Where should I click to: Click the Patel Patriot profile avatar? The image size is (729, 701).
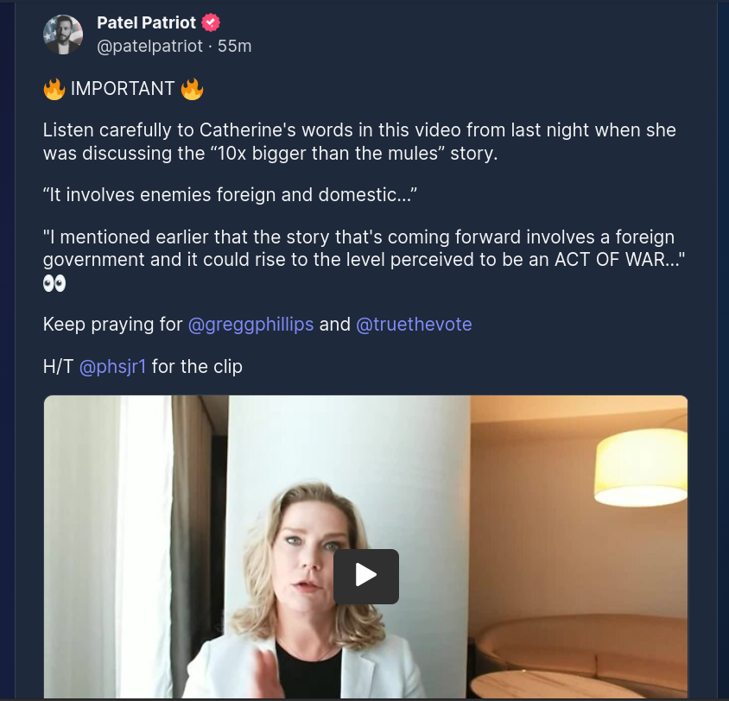click(x=63, y=35)
